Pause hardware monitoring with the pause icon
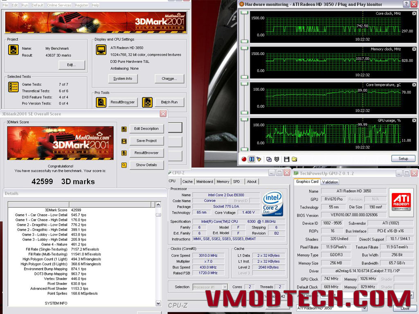 click(x=252, y=159)
